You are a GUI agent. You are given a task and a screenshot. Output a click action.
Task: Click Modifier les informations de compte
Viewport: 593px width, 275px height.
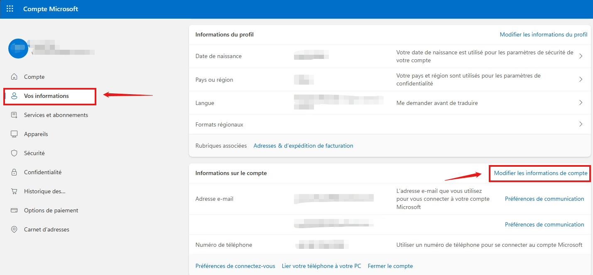[x=541, y=173]
